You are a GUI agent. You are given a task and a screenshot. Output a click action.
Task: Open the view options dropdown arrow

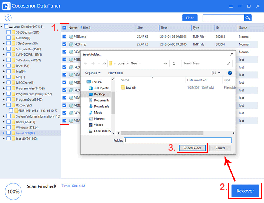[x=219, y=73]
